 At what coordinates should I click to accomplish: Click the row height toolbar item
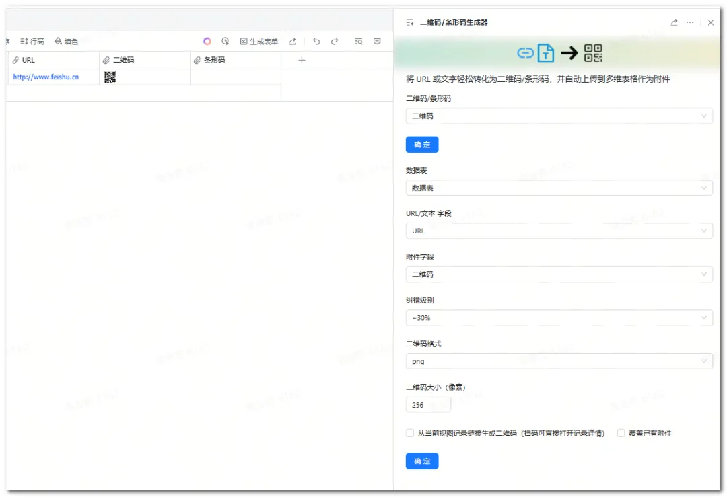coord(32,42)
